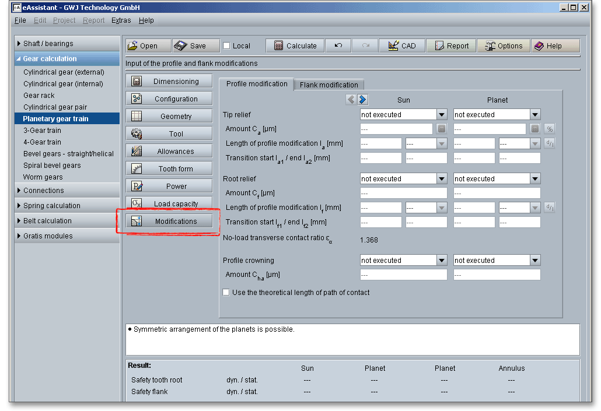The image size is (601, 411).
Task: Switch to the Flank modification tab
Action: 329,85
